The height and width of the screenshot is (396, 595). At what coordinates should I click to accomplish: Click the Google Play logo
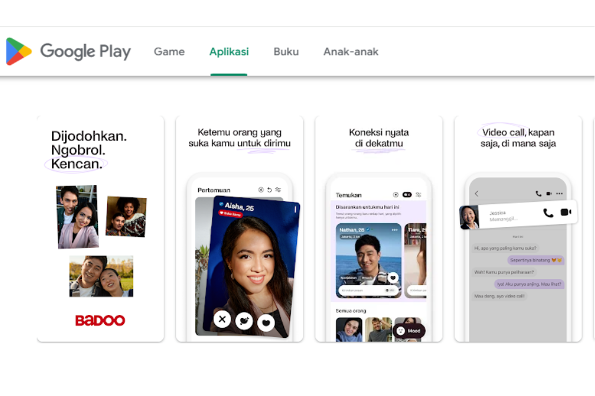(x=68, y=51)
